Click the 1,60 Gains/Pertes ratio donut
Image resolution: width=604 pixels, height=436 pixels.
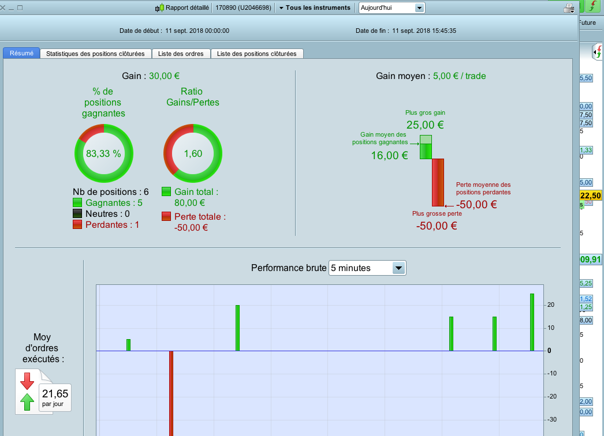[193, 153]
